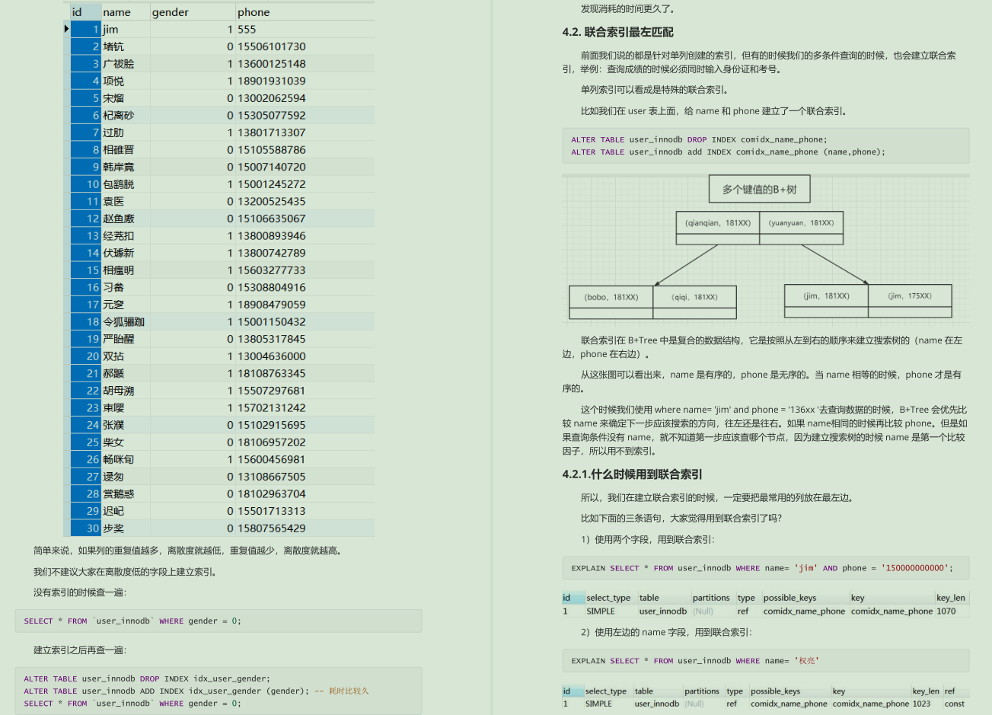This screenshot has height=715, width=992.
Task: Select phone value '13200525435'
Action: (272, 202)
